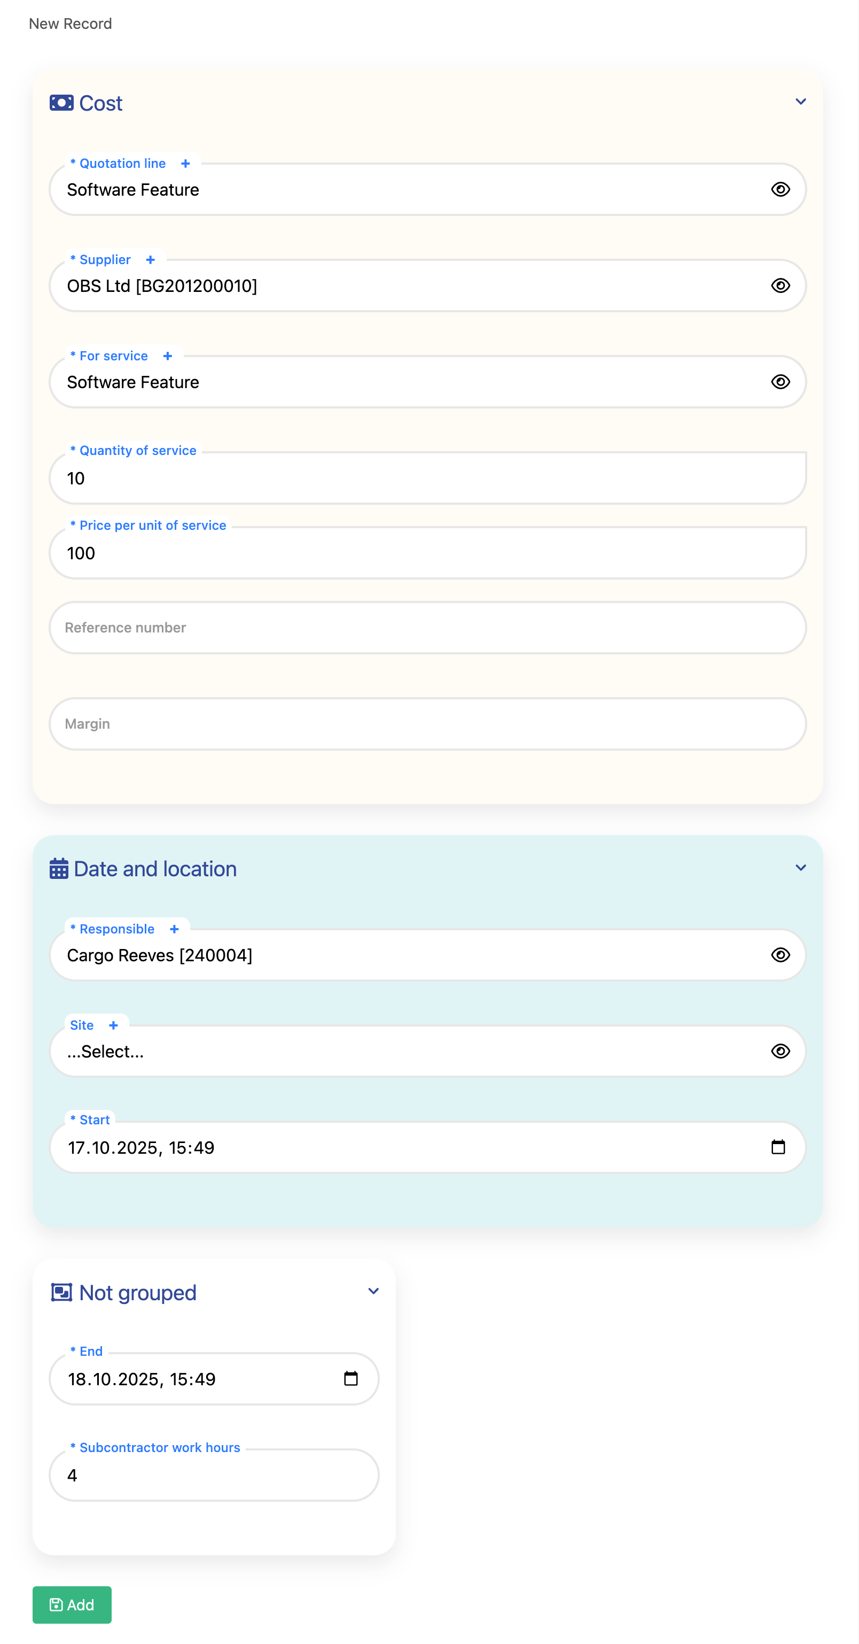Click eye icon in Supplier field
Viewport: 859px width, 1644px height.
(x=780, y=286)
